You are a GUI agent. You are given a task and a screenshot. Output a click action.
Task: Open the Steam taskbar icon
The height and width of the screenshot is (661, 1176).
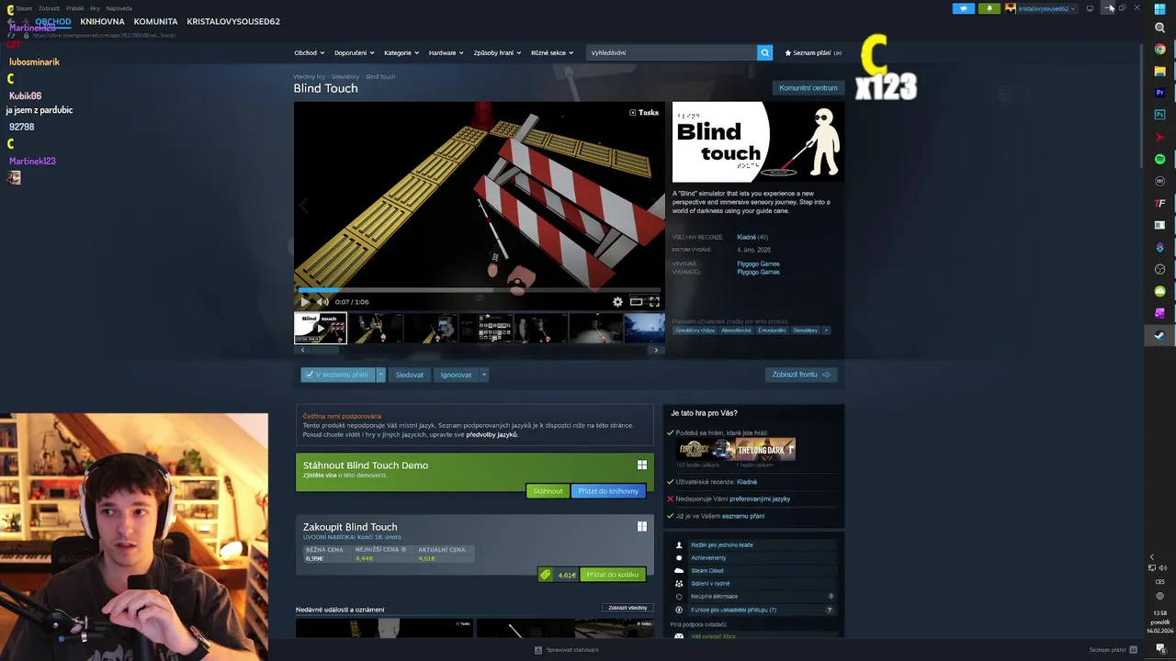[1159, 335]
